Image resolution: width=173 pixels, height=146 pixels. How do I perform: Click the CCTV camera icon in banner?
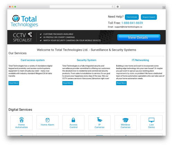30,35
